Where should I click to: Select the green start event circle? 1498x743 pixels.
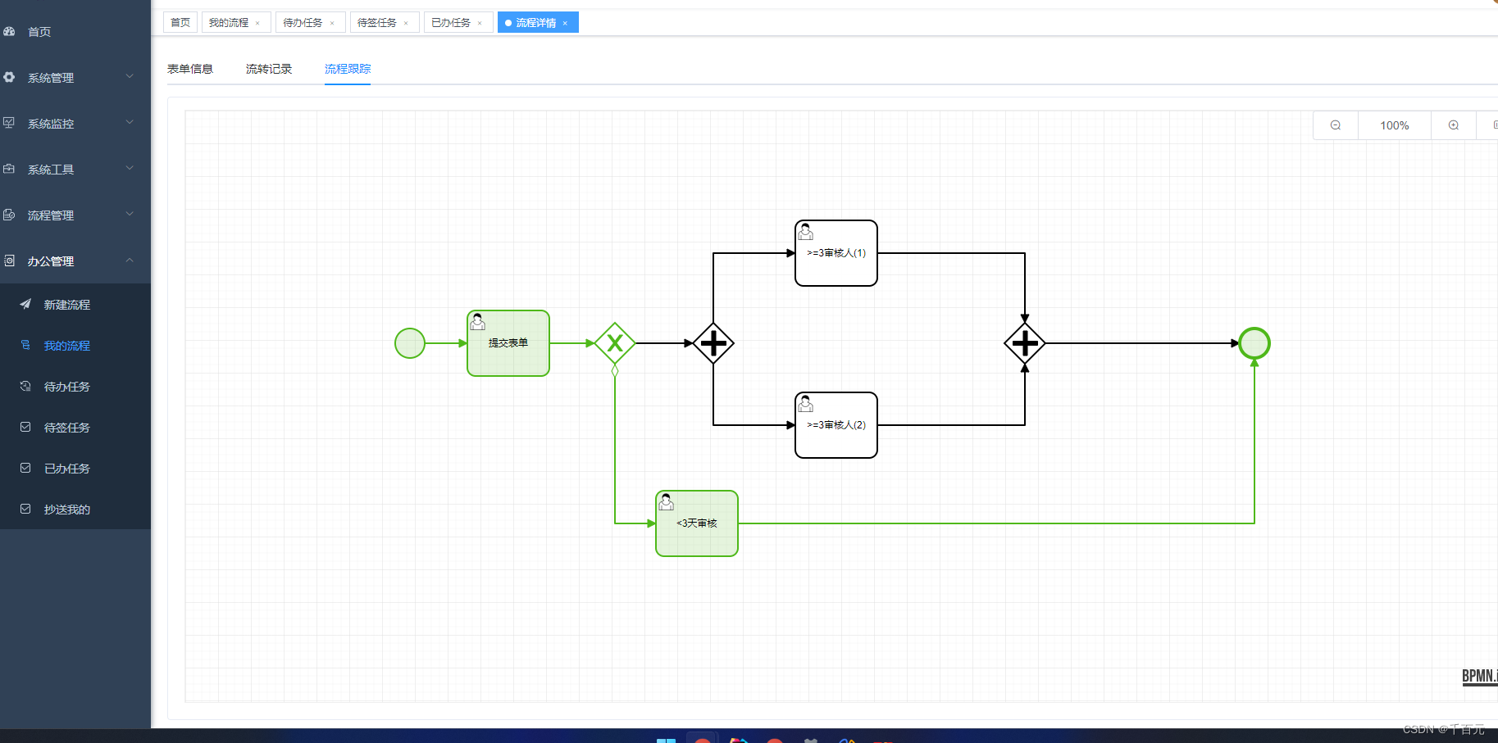coord(410,343)
